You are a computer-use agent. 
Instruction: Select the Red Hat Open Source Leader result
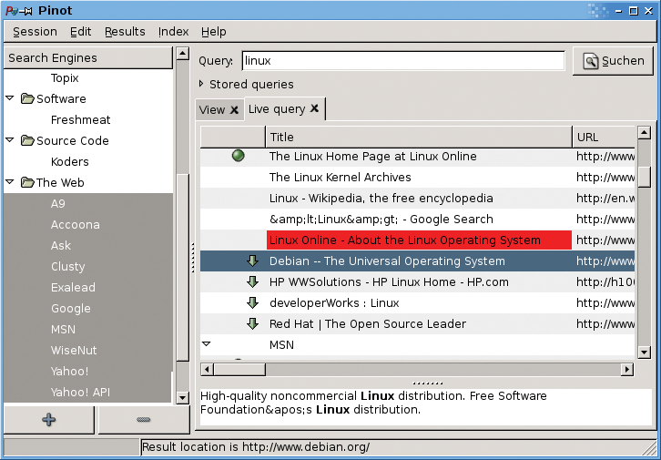point(417,323)
